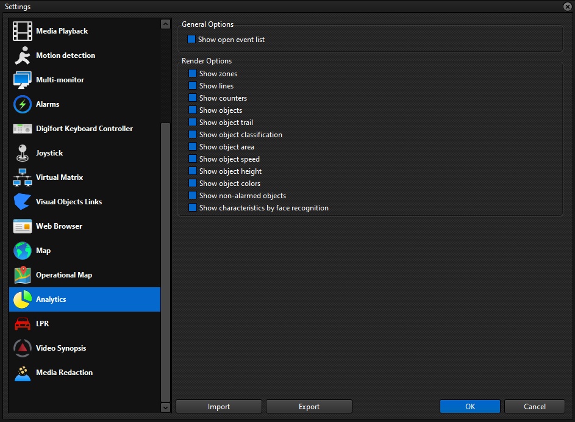The width and height of the screenshot is (575, 422).
Task: Click the sidebar scroll up arrow
Action: point(165,24)
